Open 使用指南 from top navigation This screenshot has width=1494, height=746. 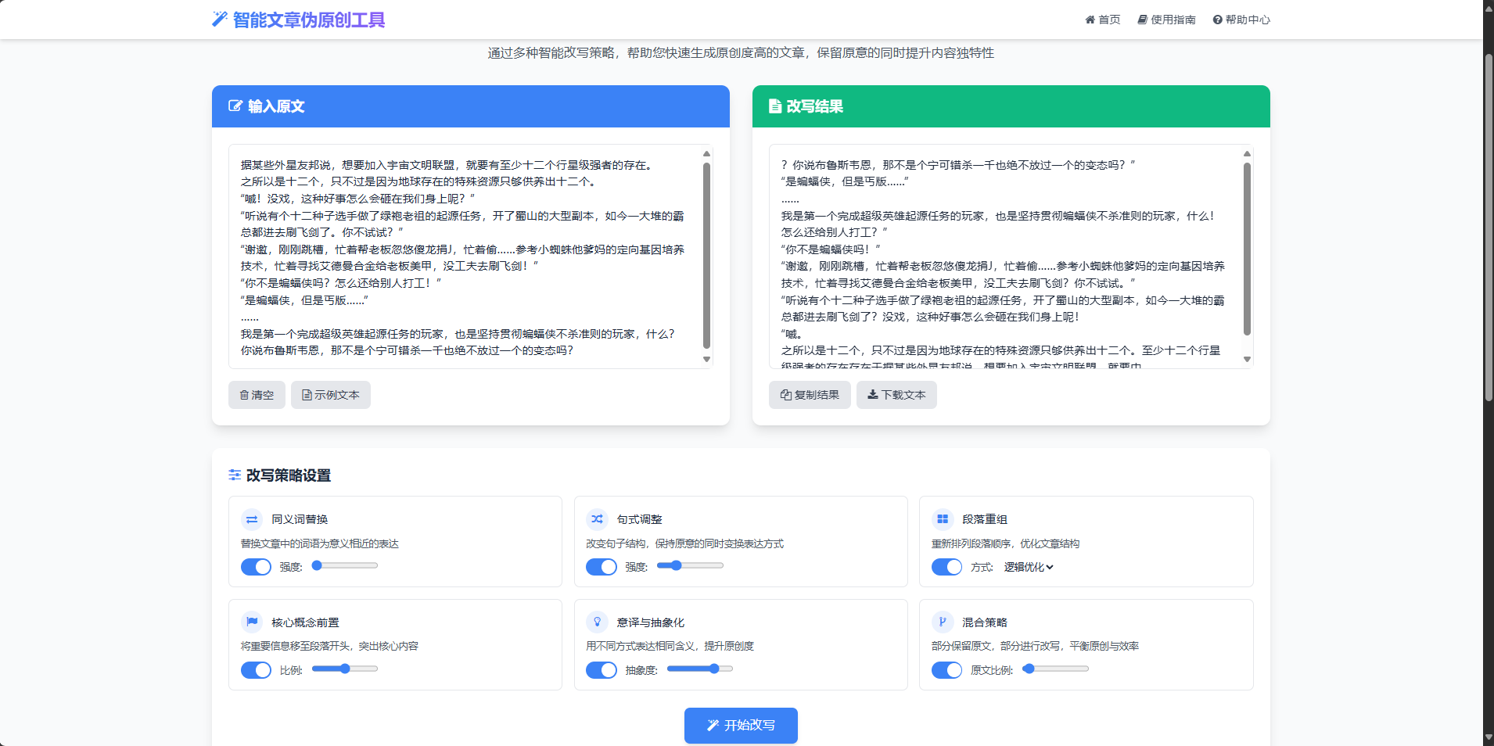[x=1166, y=20]
